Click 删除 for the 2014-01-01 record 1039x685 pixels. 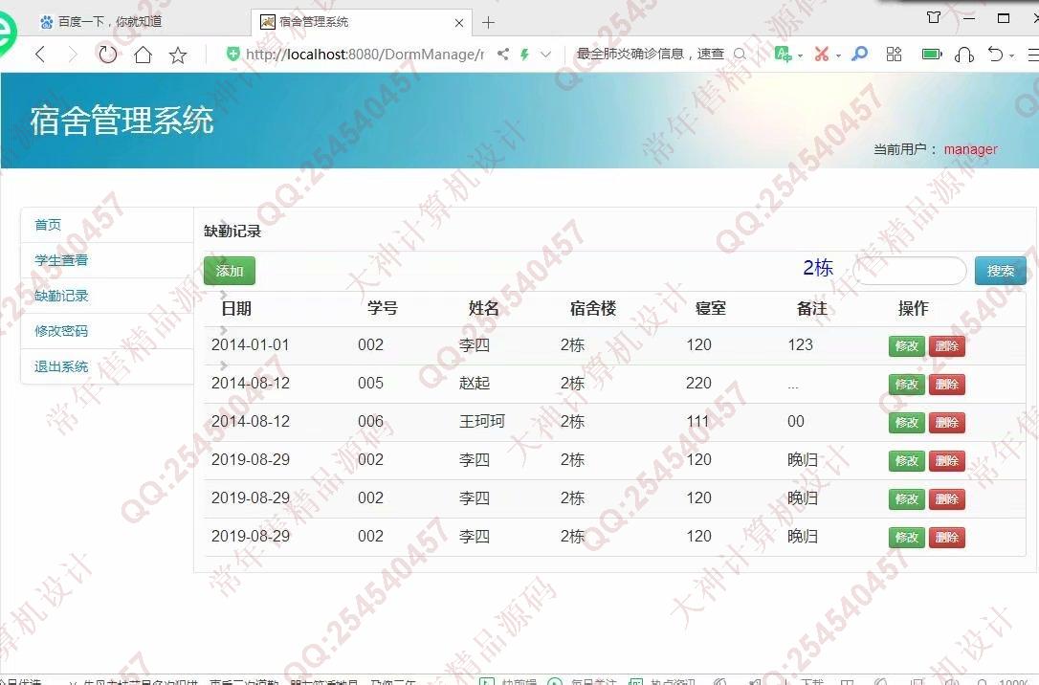(947, 345)
